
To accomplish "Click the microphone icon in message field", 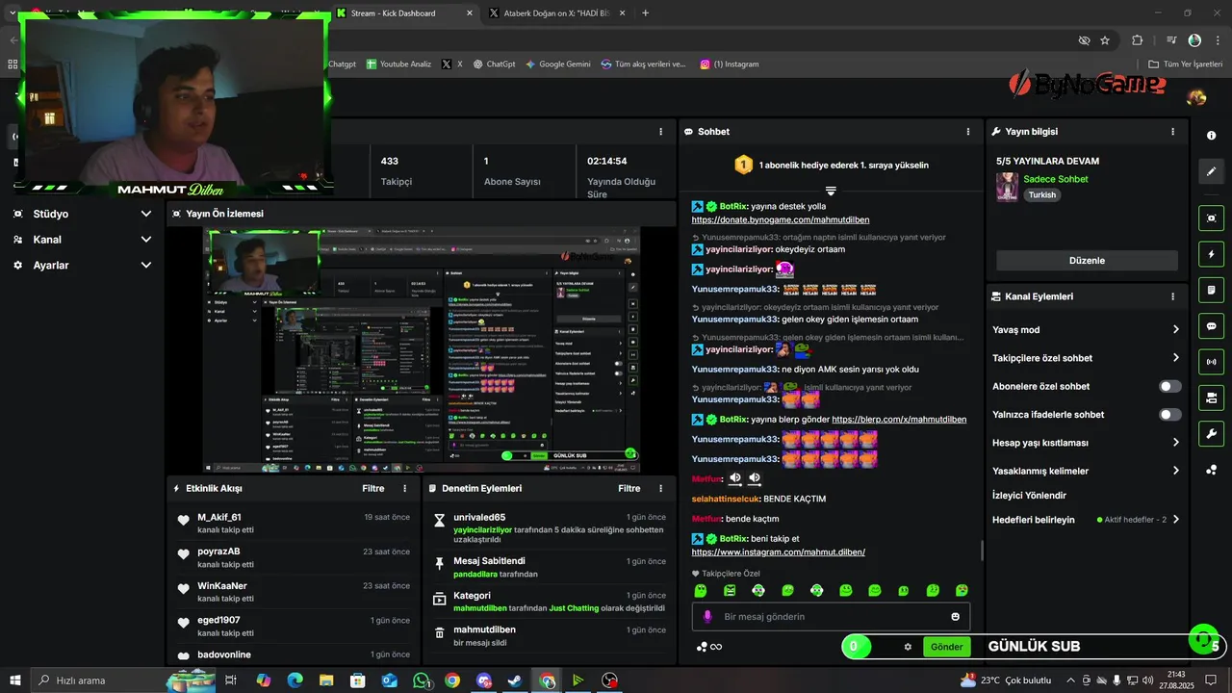I will click(707, 617).
